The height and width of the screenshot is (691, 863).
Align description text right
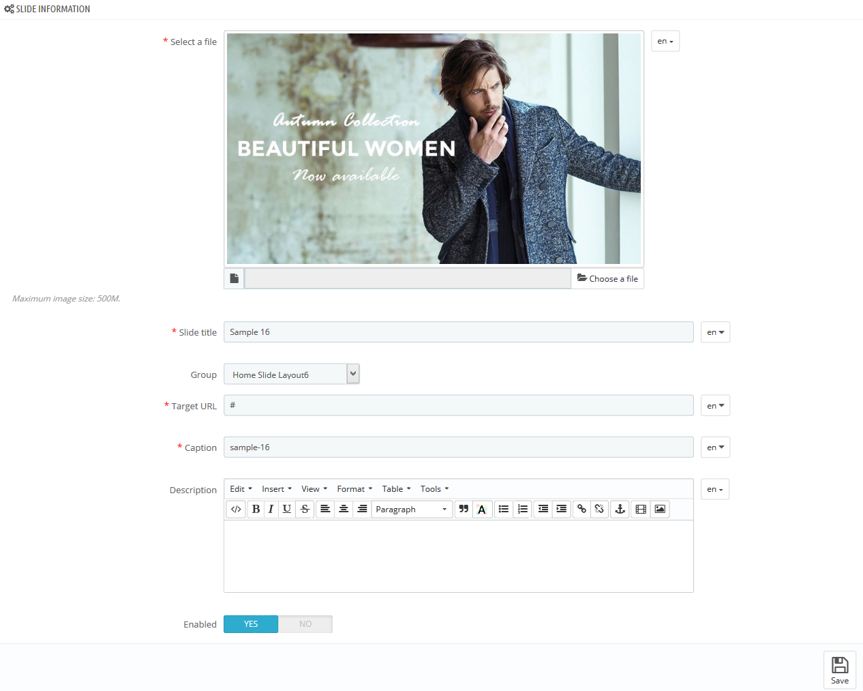pos(362,509)
